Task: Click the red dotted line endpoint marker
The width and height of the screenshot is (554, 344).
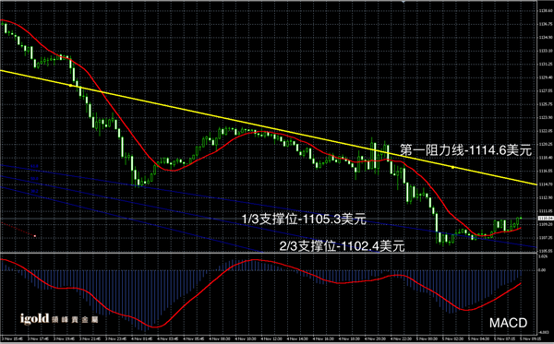Action: pyautogui.click(x=35, y=236)
